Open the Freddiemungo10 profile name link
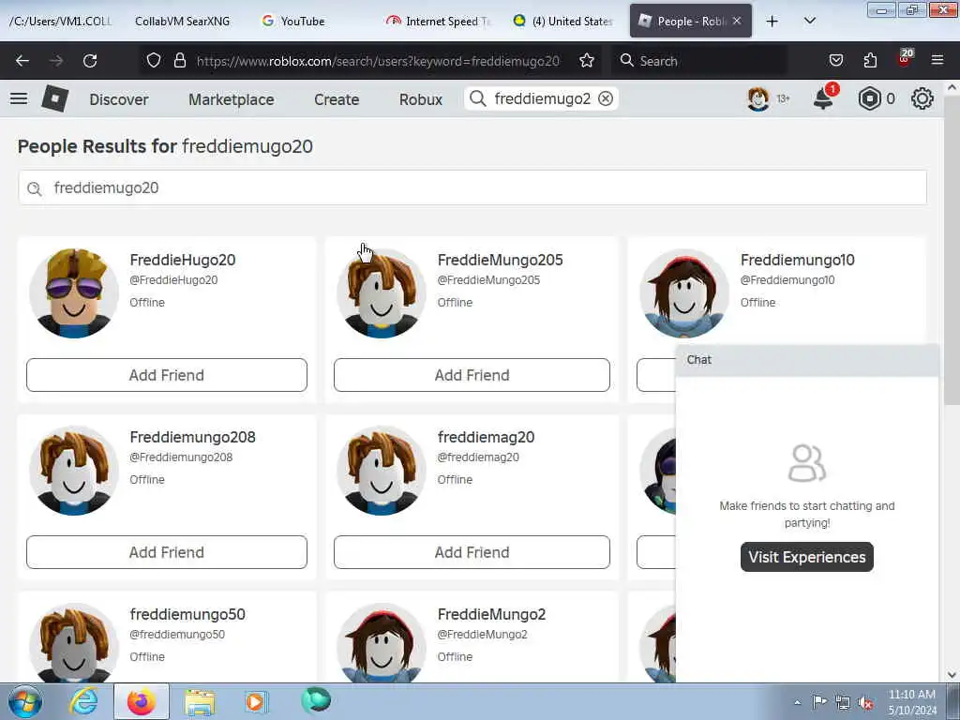This screenshot has height=720, width=960. (797, 260)
